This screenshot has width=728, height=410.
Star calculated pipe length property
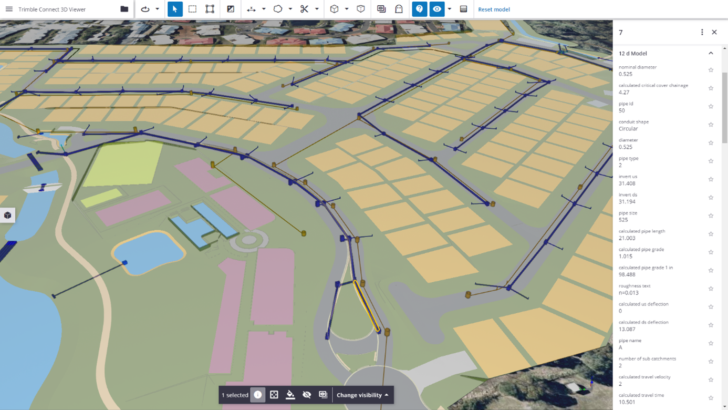(x=711, y=234)
